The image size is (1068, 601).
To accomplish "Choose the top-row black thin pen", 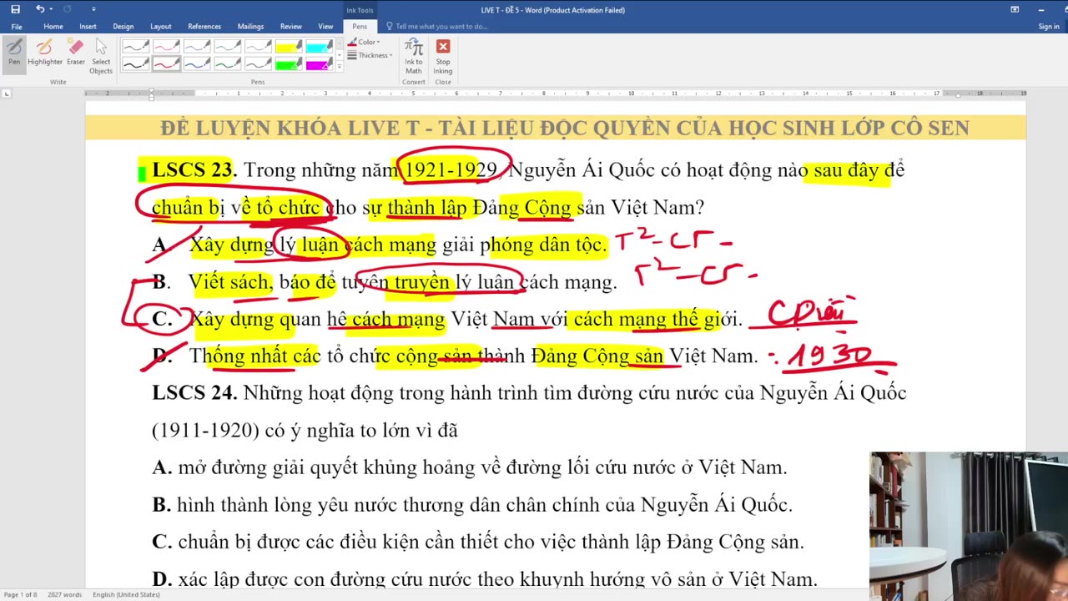I will coord(136,47).
